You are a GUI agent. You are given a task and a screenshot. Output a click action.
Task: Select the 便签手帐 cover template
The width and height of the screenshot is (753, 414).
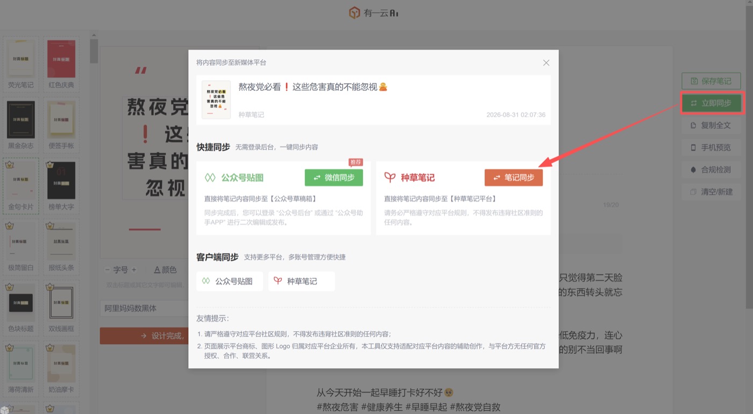point(61,125)
